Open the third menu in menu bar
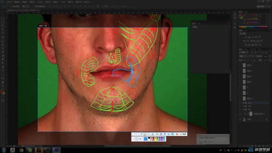 pyautogui.click(x=25, y=2)
